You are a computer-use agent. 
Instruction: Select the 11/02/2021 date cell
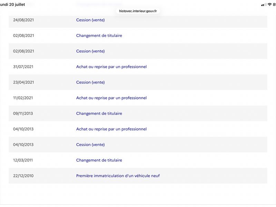23,98
